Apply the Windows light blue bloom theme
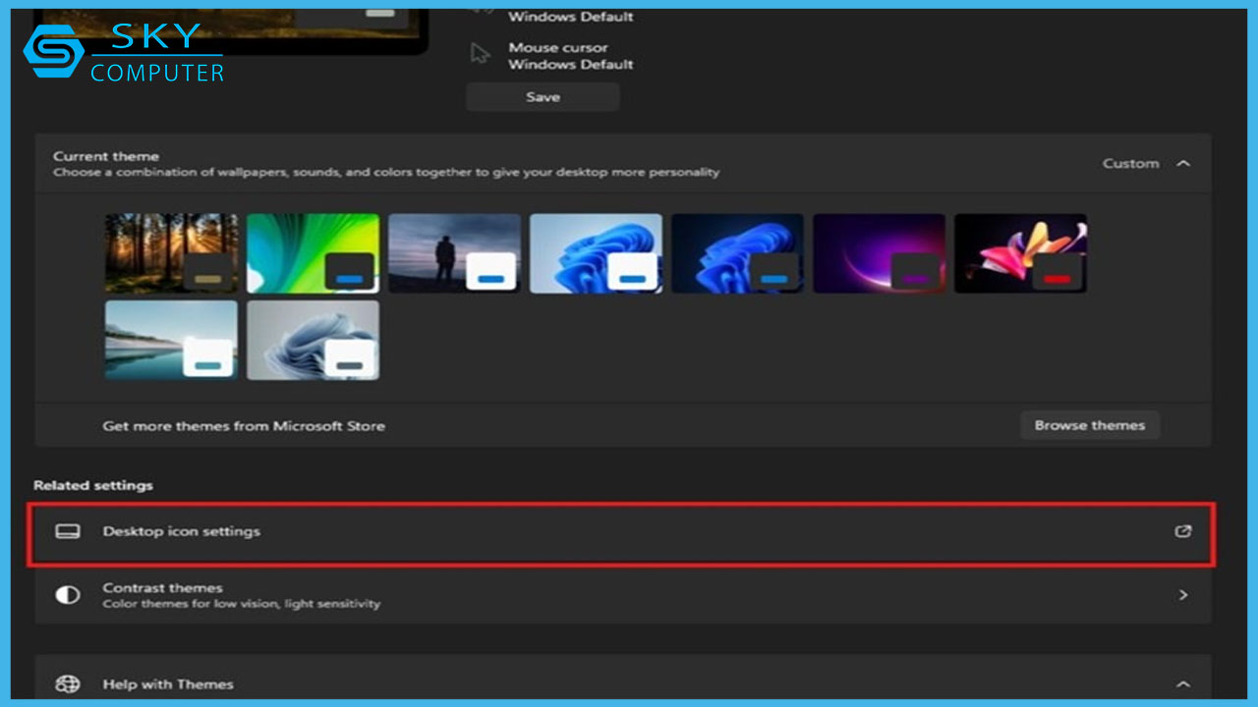 click(596, 253)
